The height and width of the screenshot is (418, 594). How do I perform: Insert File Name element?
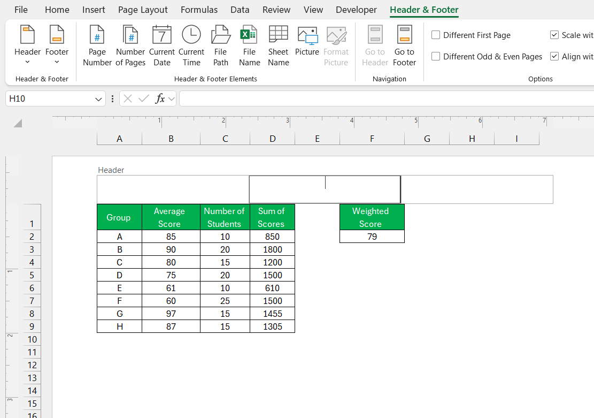249,45
